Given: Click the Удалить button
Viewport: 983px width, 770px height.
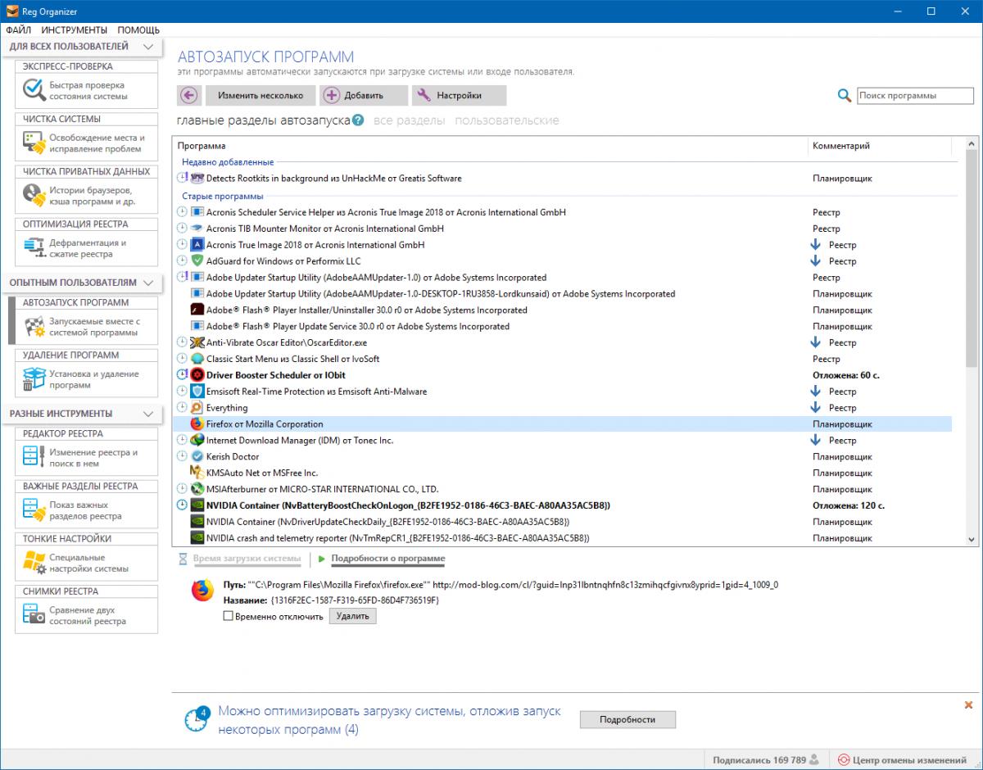Looking at the screenshot, I should coord(353,617).
